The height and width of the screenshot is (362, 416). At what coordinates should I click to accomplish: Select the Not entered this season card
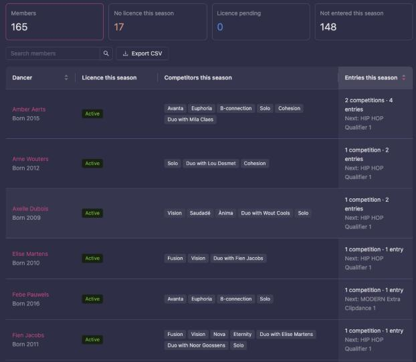[364, 22]
